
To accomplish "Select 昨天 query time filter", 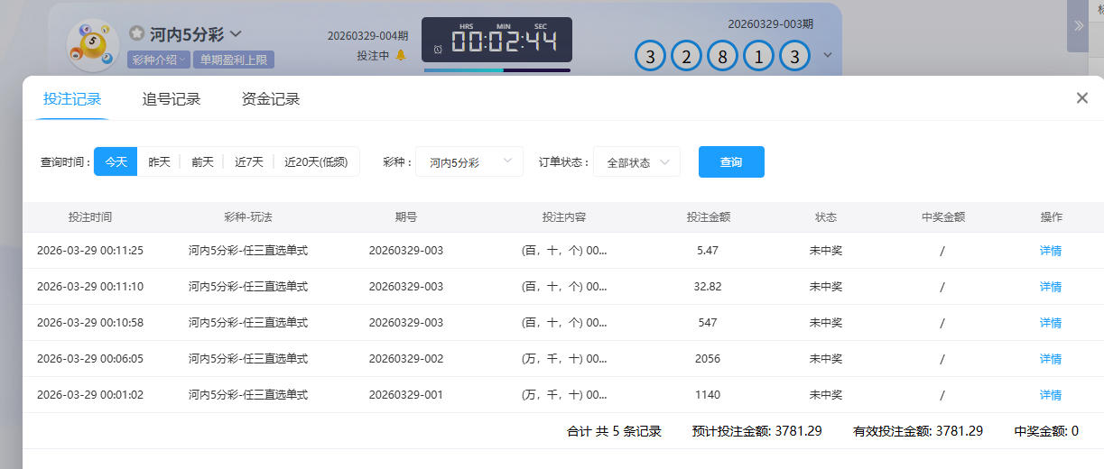I will [159, 162].
